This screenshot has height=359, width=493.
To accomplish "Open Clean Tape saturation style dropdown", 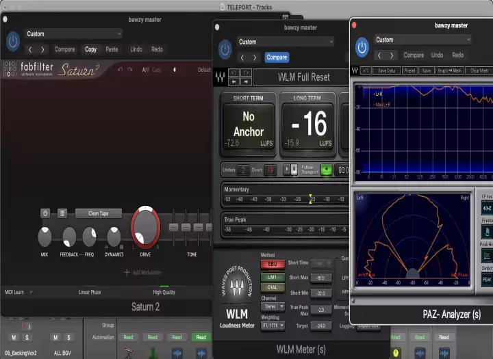I will tap(99, 213).
